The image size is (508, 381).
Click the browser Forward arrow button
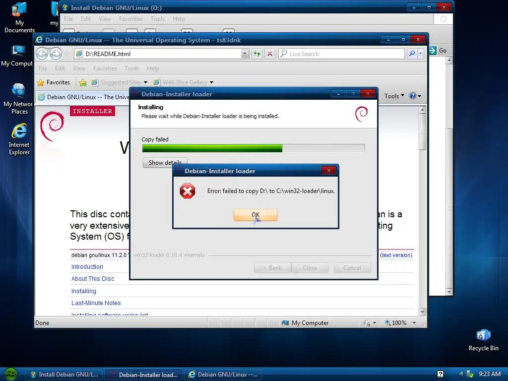coord(56,54)
